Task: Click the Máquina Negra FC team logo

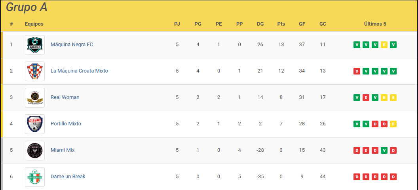Action: click(35, 45)
